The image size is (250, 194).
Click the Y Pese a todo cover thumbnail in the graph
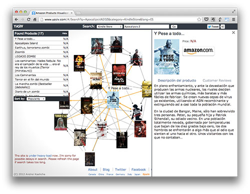tap(113, 99)
